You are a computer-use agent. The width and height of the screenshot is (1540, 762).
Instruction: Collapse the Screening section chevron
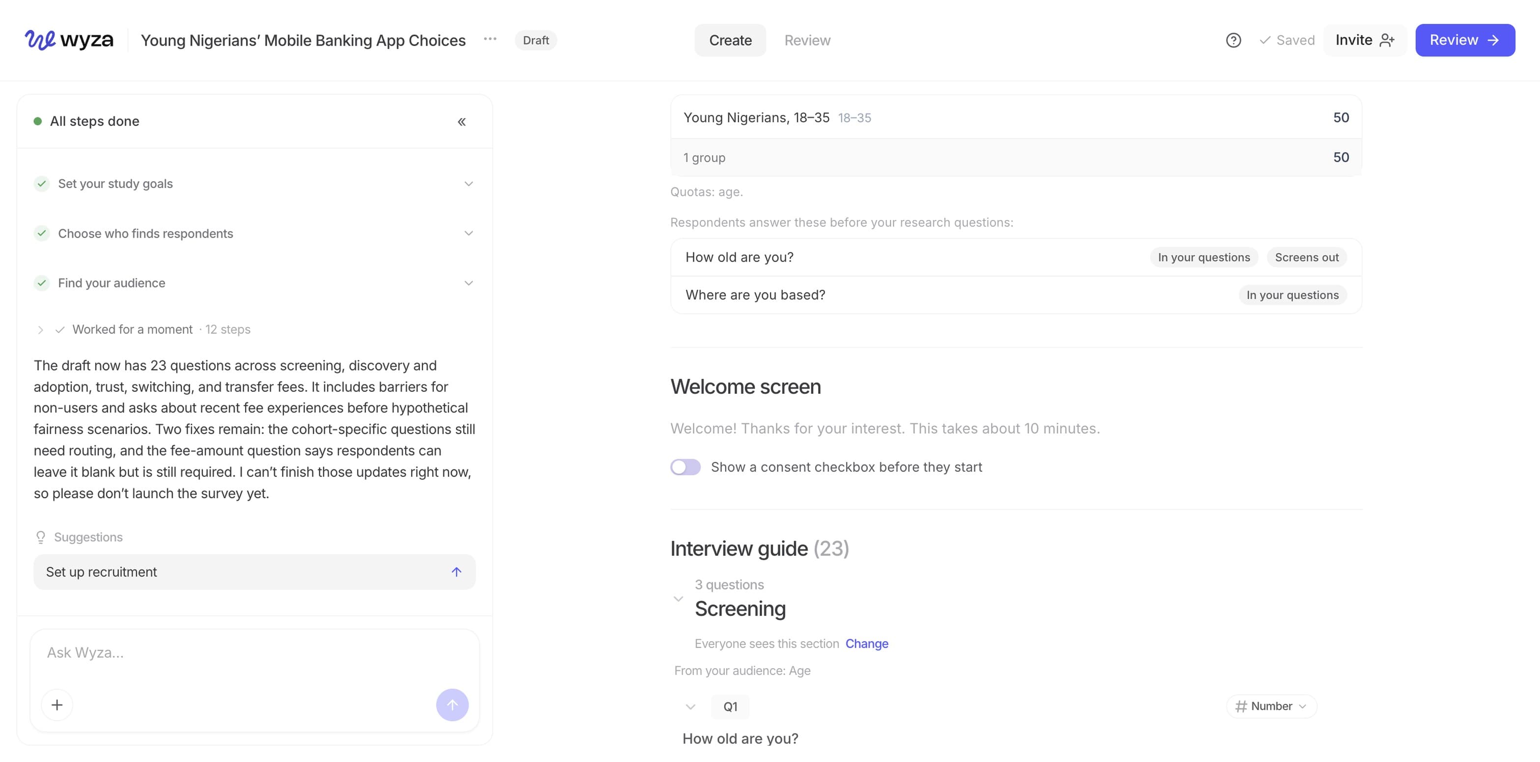point(678,598)
